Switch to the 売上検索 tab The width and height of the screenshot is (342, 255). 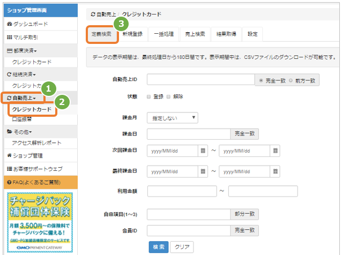coord(195,34)
